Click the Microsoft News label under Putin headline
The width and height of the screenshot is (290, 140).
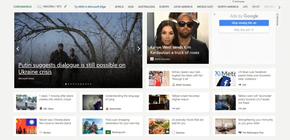pyautogui.click(x=26, y=79)
